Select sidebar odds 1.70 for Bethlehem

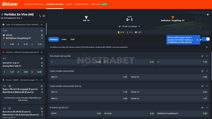(36, 44)
